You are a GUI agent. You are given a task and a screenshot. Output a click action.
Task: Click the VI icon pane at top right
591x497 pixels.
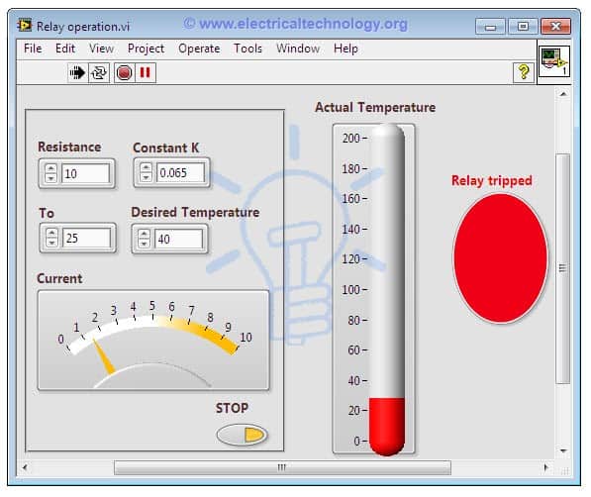click(x=553, y=61)
